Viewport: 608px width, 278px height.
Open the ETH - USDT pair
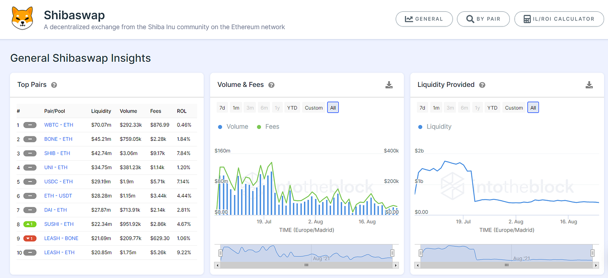(58, 196)
